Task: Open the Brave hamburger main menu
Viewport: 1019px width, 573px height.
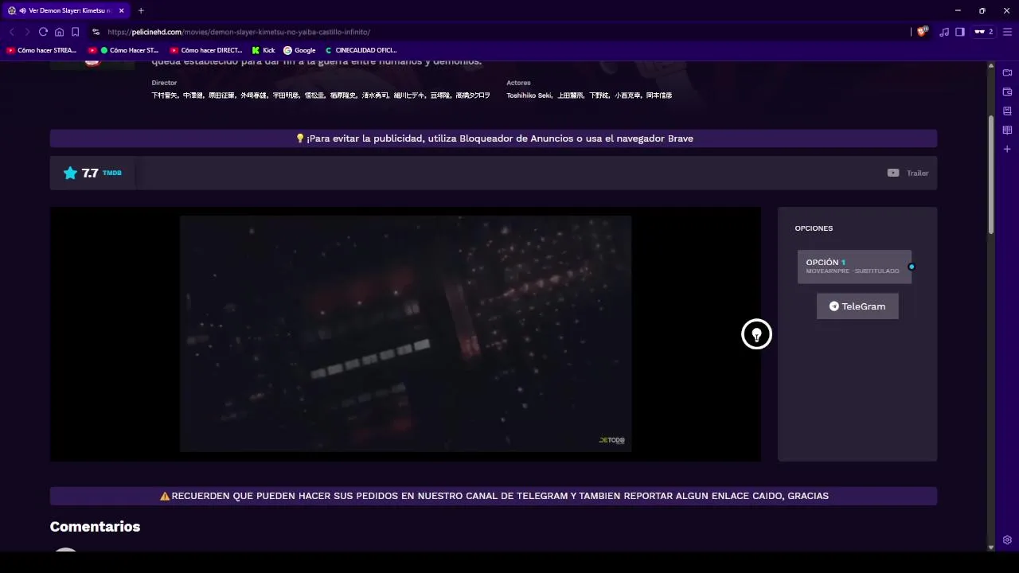Action: 1007,32
